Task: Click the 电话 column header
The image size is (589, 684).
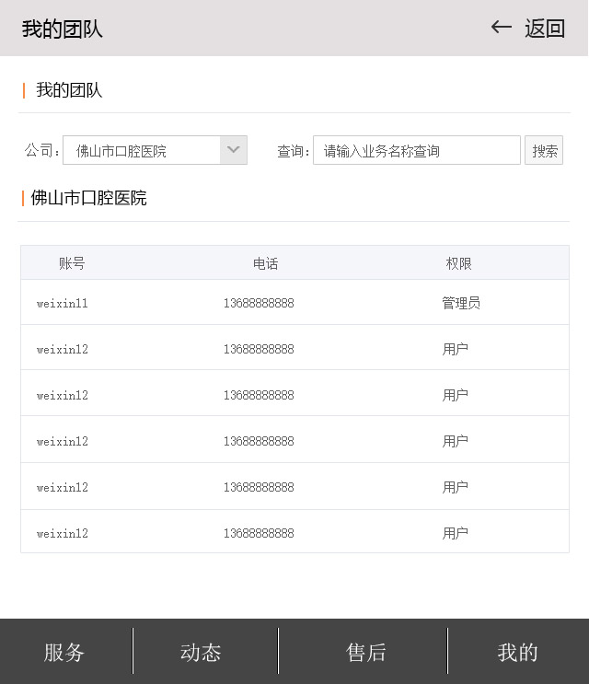Action: point(265,263)
